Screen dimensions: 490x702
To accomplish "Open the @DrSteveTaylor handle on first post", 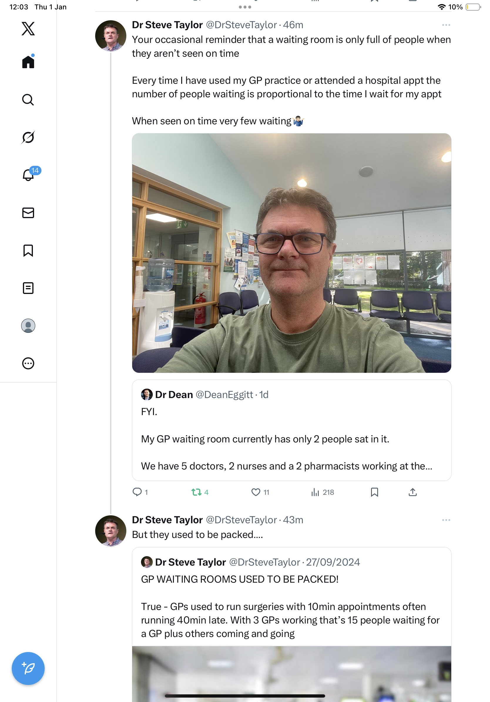I will [x=241, y=25].
